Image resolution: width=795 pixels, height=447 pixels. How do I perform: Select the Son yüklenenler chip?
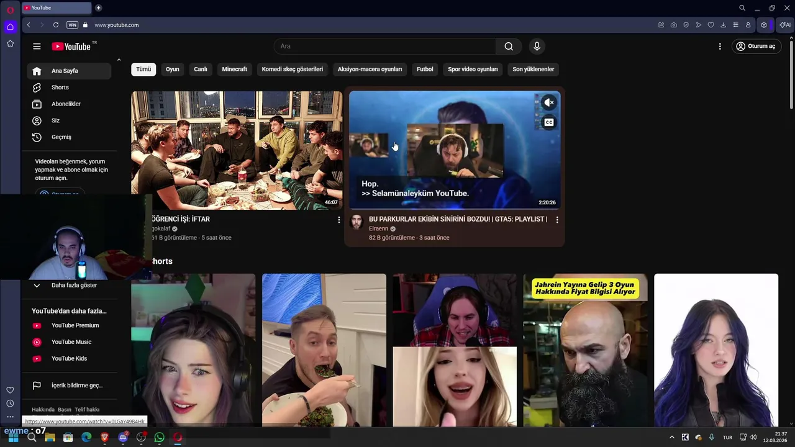pyautogui.click(x=533, y=70)
